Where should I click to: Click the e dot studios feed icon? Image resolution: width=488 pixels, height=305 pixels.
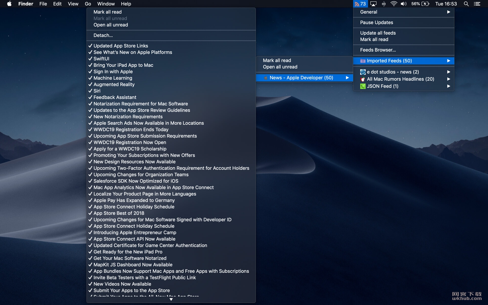pos(363,72)
